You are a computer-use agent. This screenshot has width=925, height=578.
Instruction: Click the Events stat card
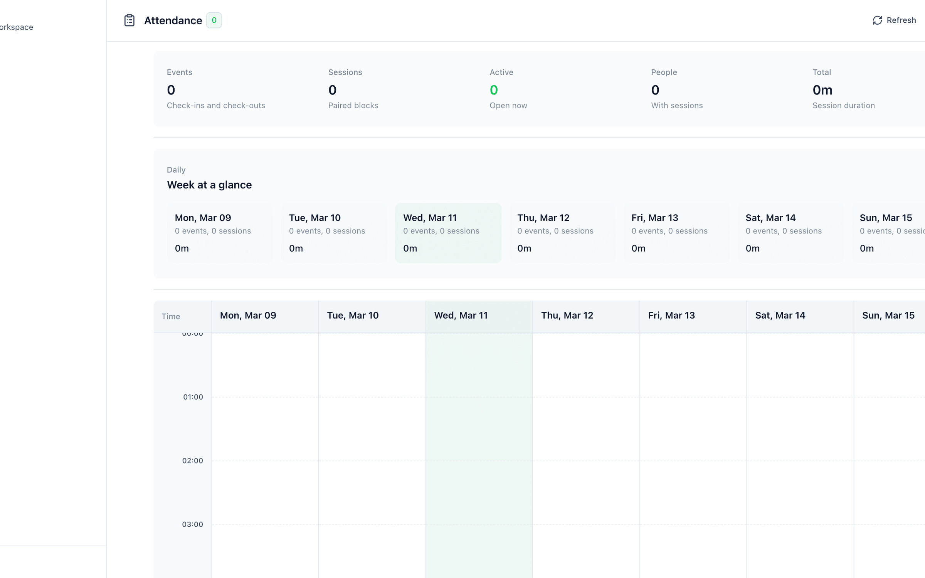coord(216,89)
